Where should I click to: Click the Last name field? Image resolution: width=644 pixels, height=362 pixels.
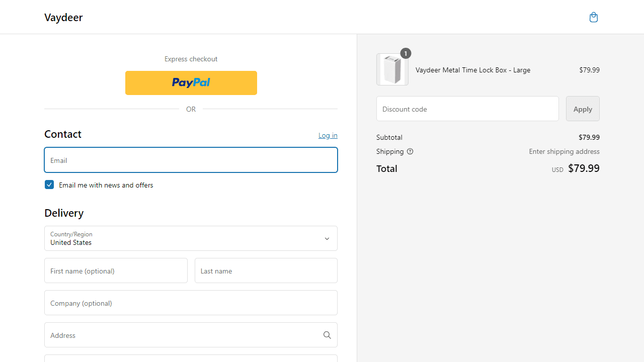(x=266, y=270)
